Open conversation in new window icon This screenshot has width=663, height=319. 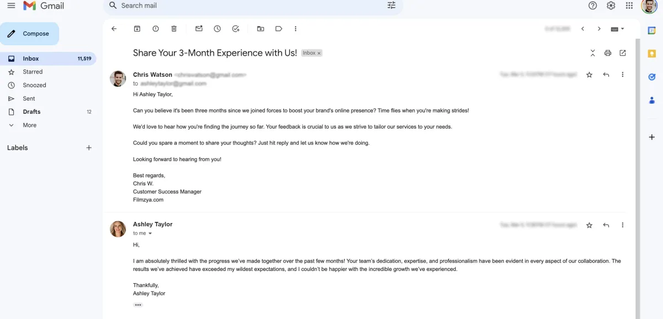tap(623, 53)
